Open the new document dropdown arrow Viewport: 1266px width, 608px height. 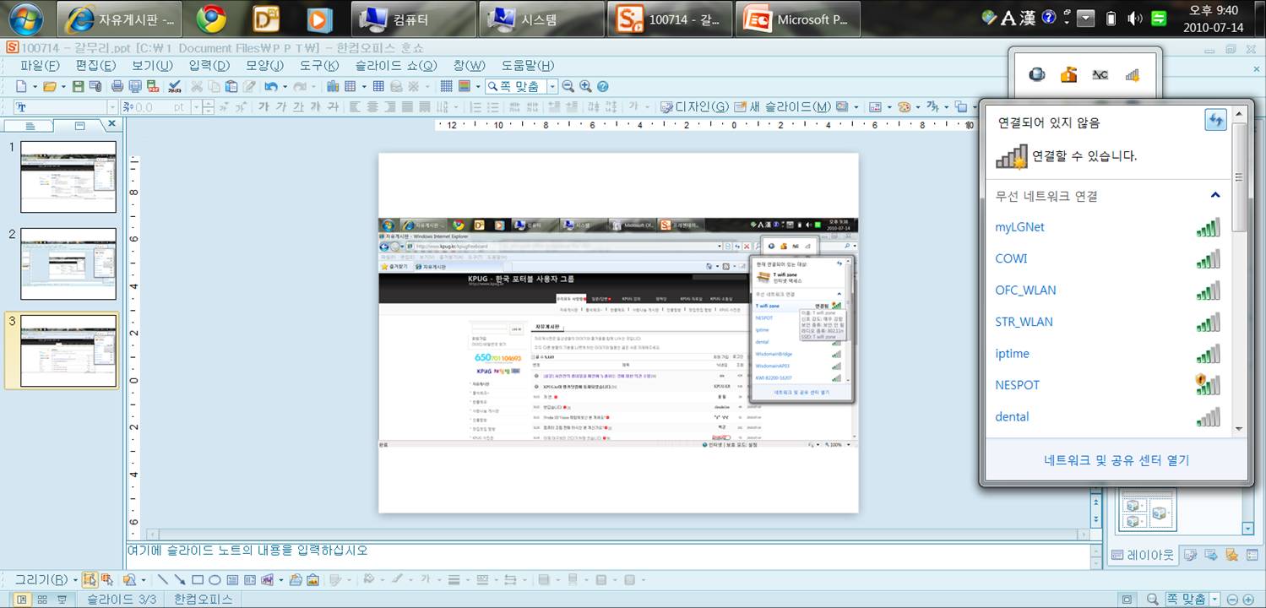tap(34, 86)
